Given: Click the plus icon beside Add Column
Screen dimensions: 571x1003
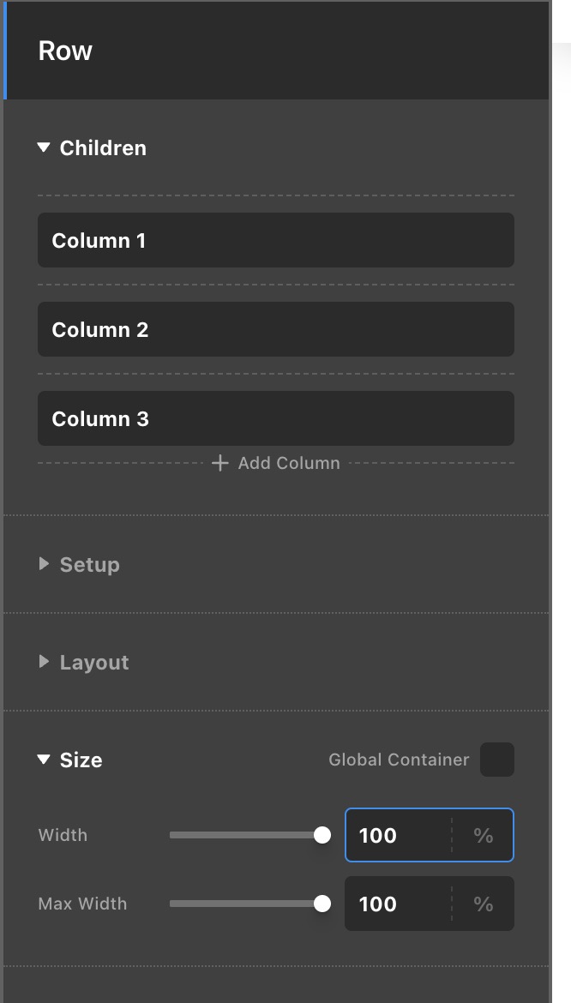Looking at the screenshot, I should (220, 463).
